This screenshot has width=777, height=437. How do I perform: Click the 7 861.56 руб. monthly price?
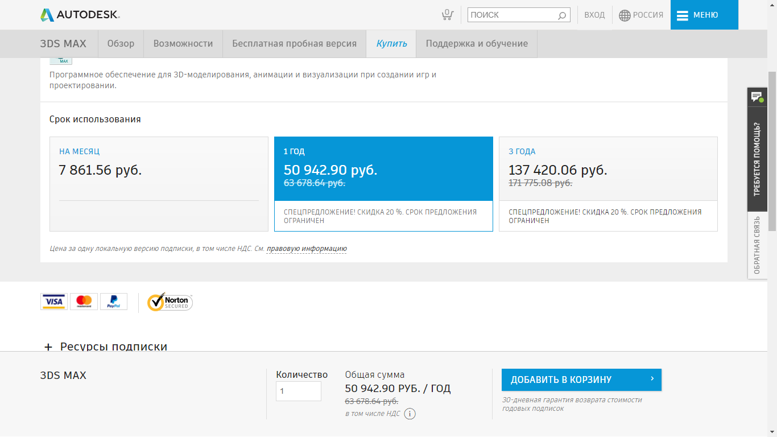click(x=100, y=170)
